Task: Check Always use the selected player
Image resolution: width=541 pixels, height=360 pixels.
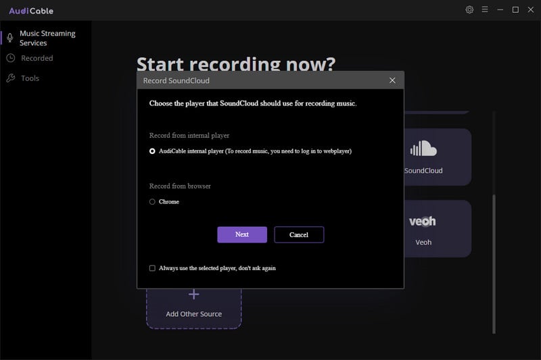Action: (152, 268)
